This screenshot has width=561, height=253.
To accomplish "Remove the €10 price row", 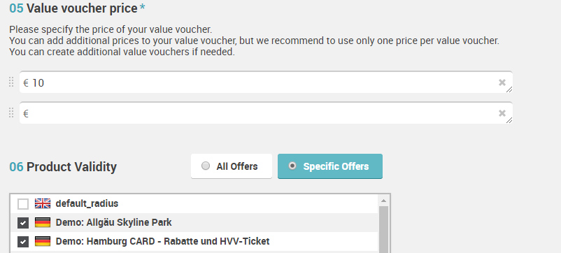I will [502, 82].
